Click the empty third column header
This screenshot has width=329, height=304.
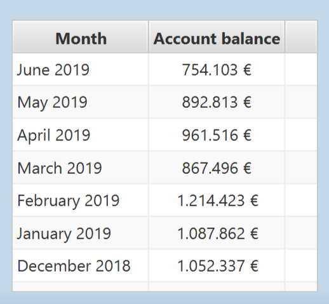(301, 37)
